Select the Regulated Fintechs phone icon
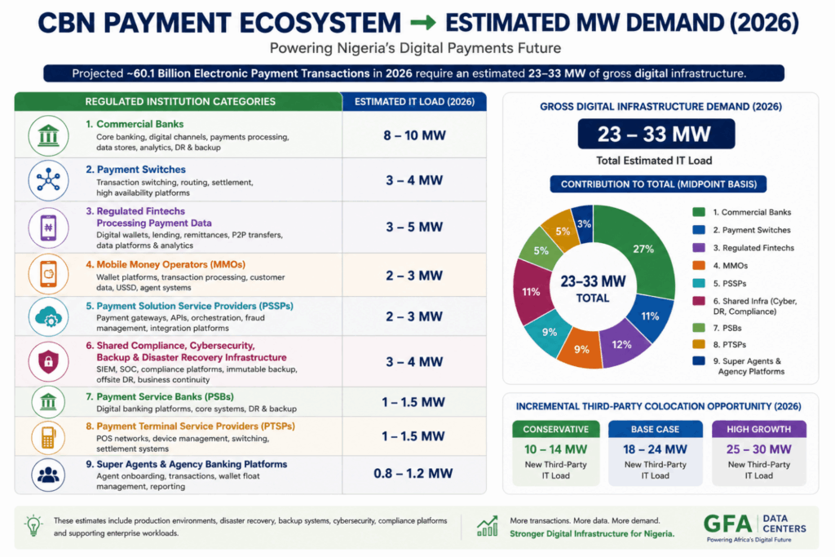The image size is (835, 557). [x=48, y=228]
